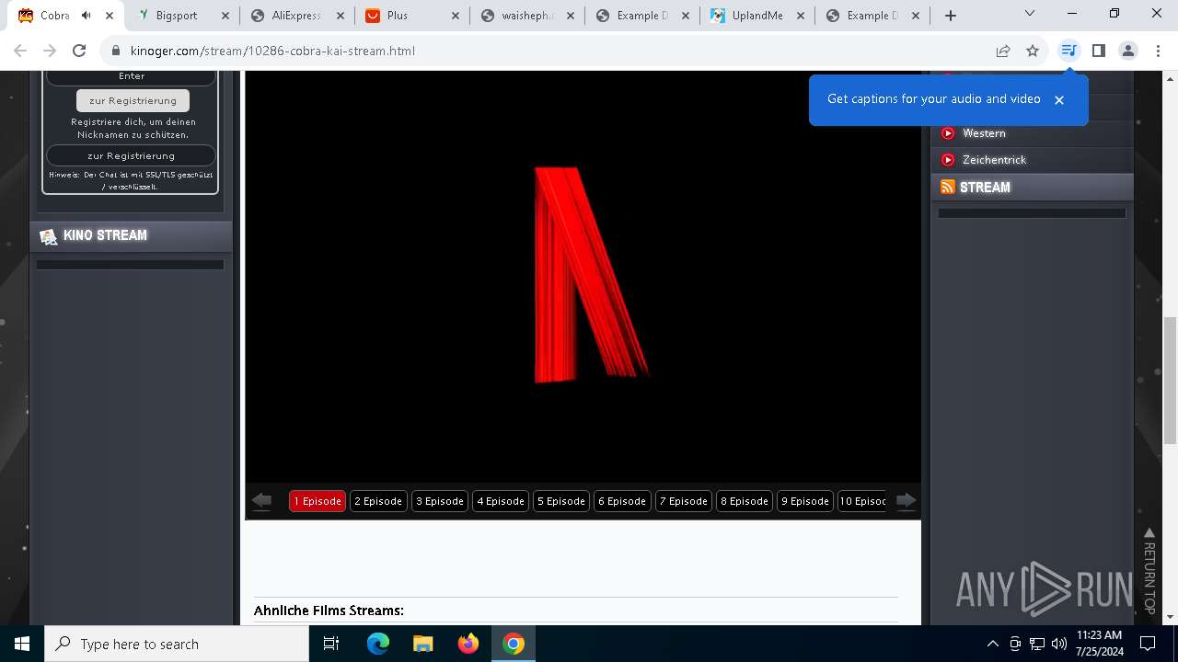Select 10 Episode
This screenshot has height=662, width=1178.
pyautogui.click(x=862, y=501)
